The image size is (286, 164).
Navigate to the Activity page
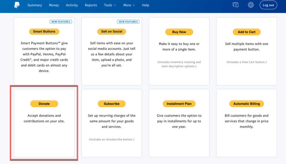(72, 5)
